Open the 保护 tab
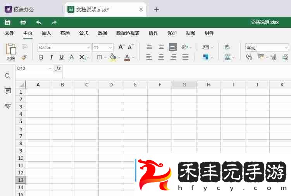 coord(172,33)
